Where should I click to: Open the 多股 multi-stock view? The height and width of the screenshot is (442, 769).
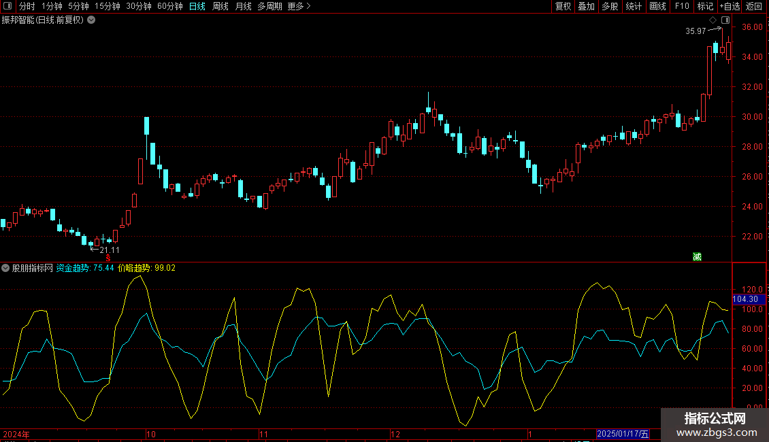610,6
